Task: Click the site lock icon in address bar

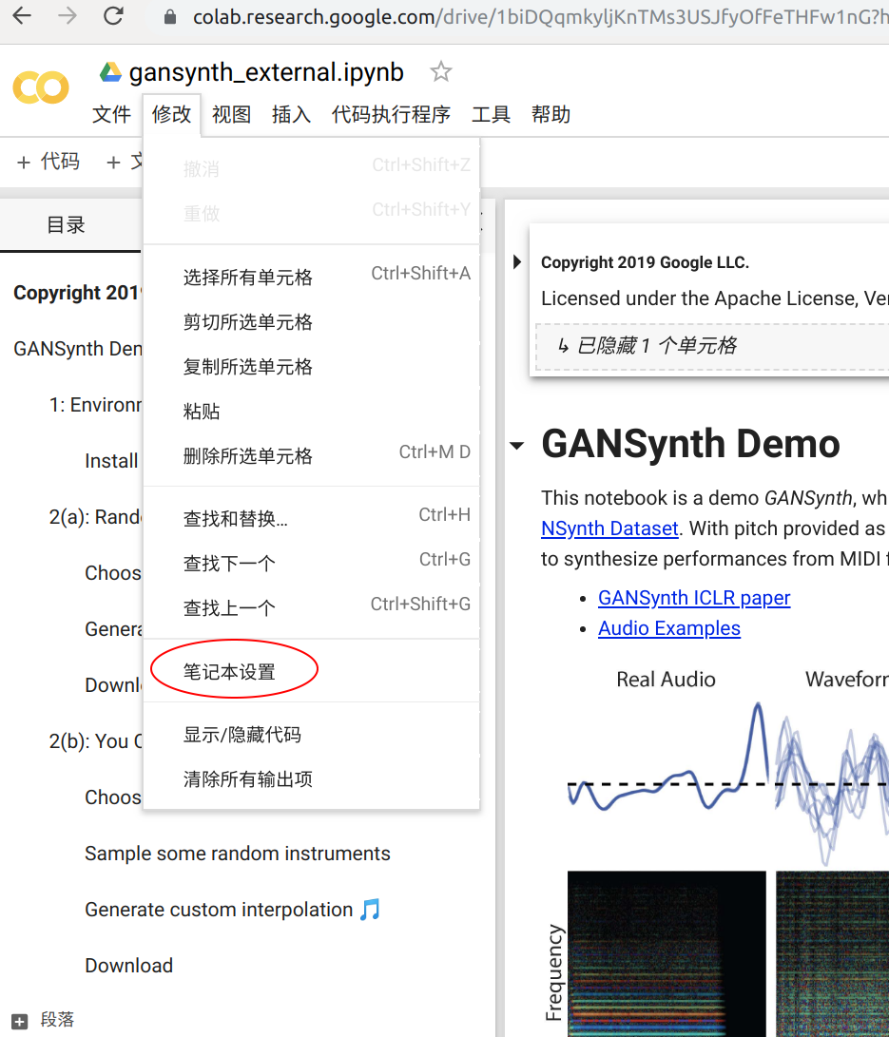Action: click(171, 17)
